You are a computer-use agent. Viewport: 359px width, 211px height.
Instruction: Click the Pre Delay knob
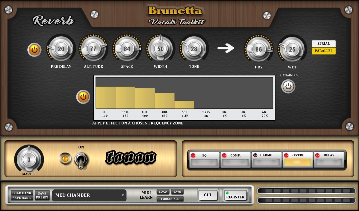tap(61, 49)
